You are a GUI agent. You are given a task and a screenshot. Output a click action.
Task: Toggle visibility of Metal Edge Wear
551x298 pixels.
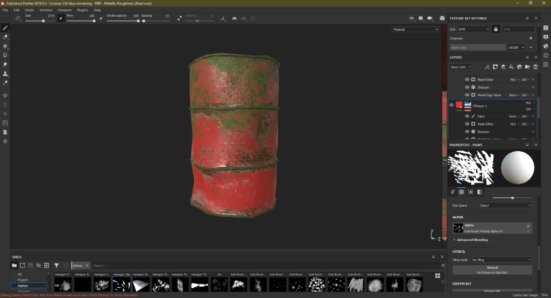coord(467,95)
